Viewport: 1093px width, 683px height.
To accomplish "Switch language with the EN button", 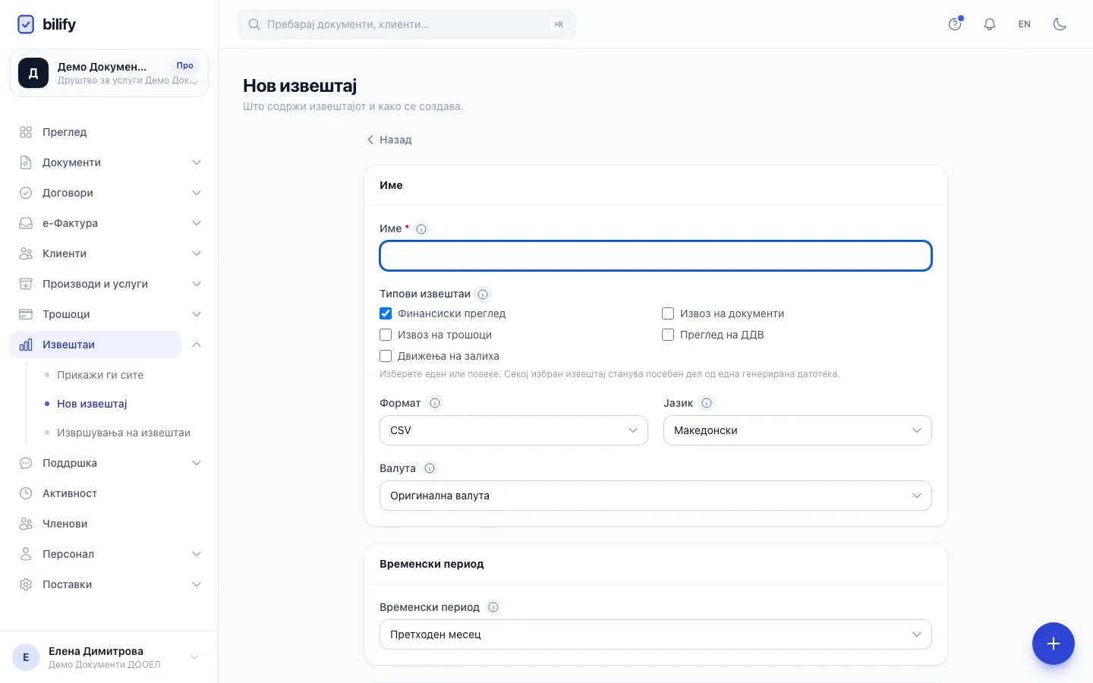I will pyautogui.click(x=1025, y=24).
